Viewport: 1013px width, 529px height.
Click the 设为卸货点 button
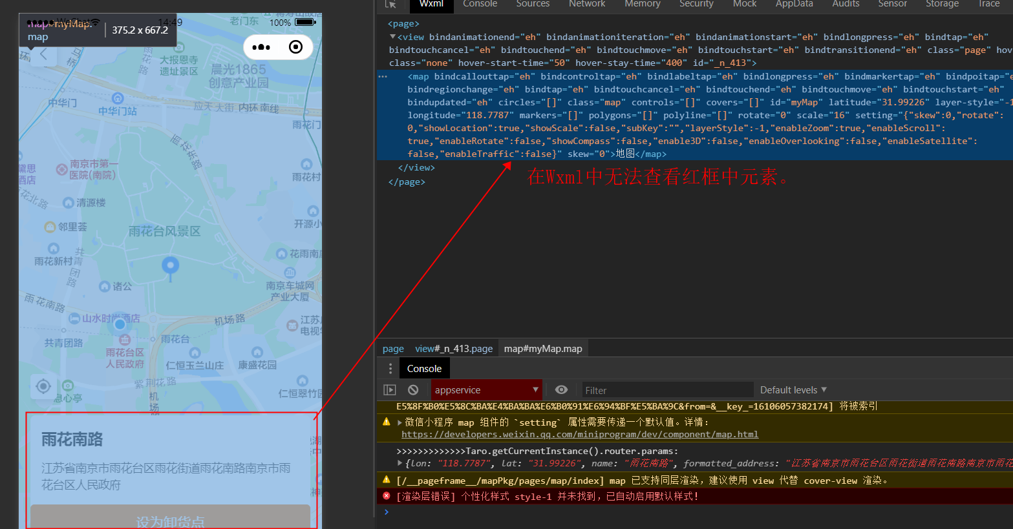(x=171, y=517)
